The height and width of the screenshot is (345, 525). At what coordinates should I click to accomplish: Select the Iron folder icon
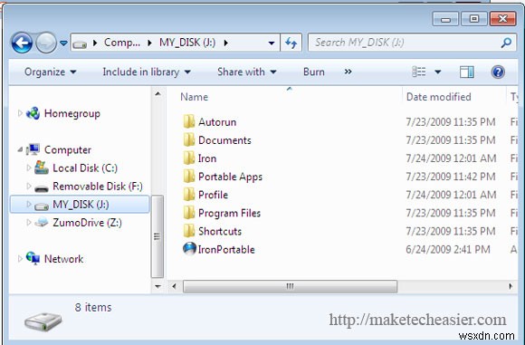tap(189, 158)
